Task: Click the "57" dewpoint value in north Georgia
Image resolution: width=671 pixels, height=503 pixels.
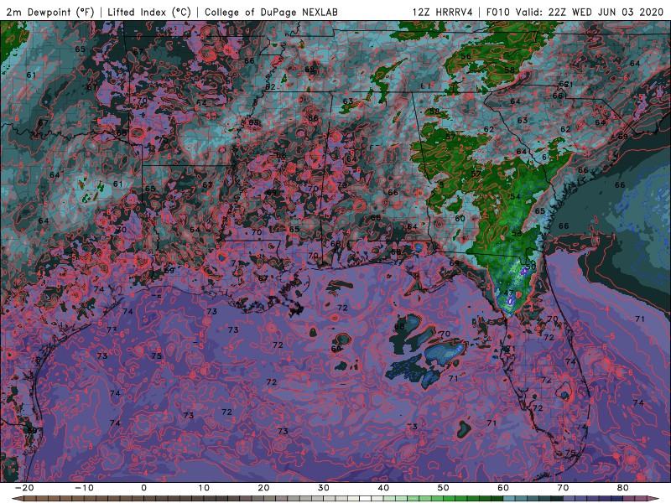Action: pos(450,137)
